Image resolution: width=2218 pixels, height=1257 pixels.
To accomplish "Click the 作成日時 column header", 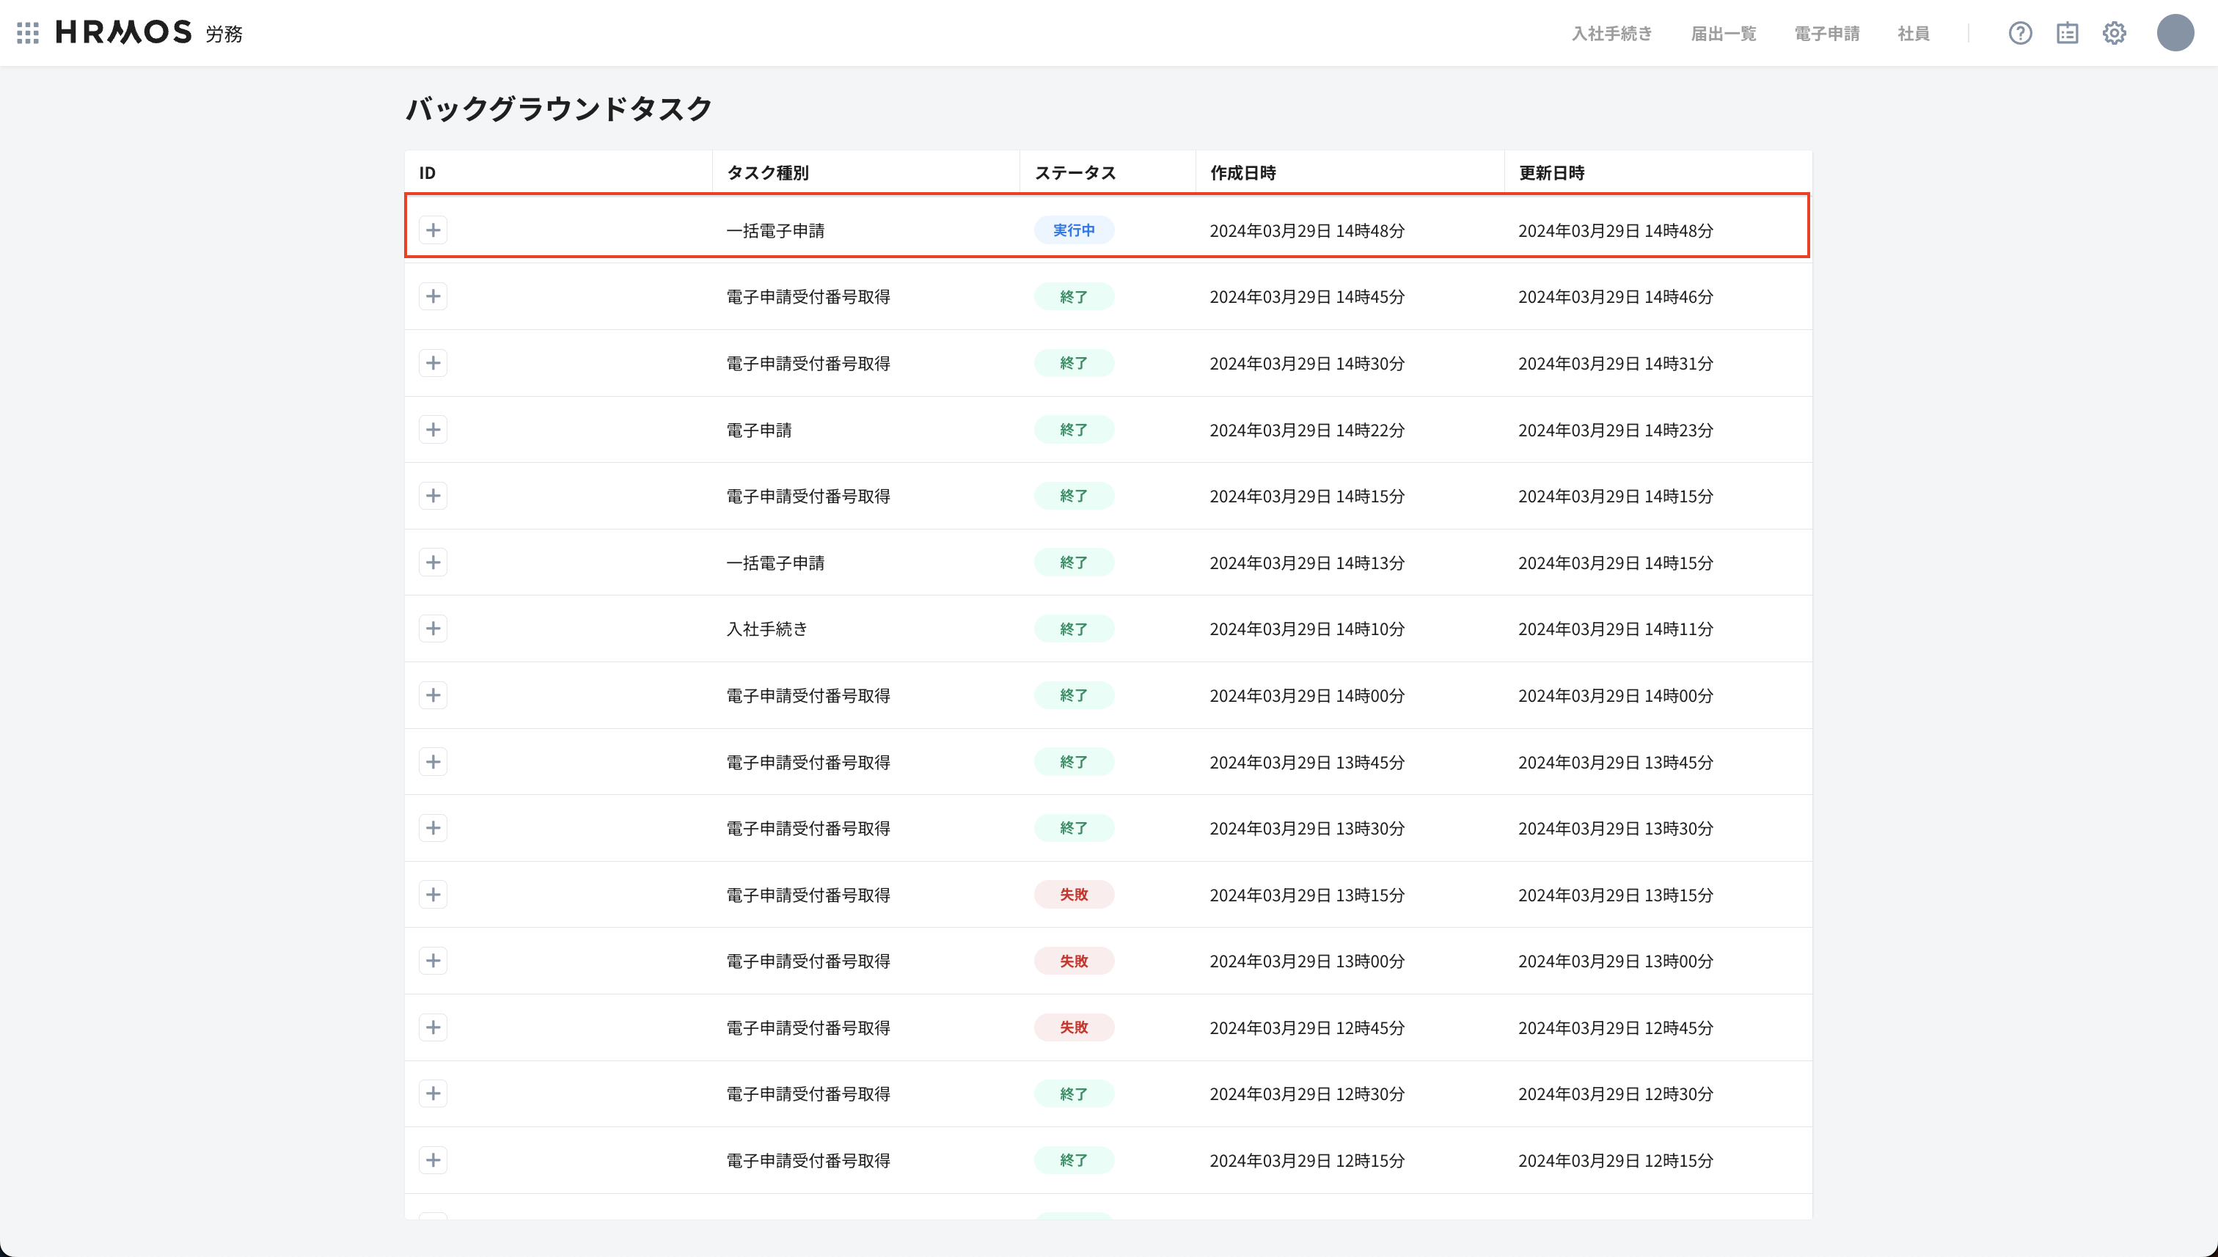I will [1243, 172].
